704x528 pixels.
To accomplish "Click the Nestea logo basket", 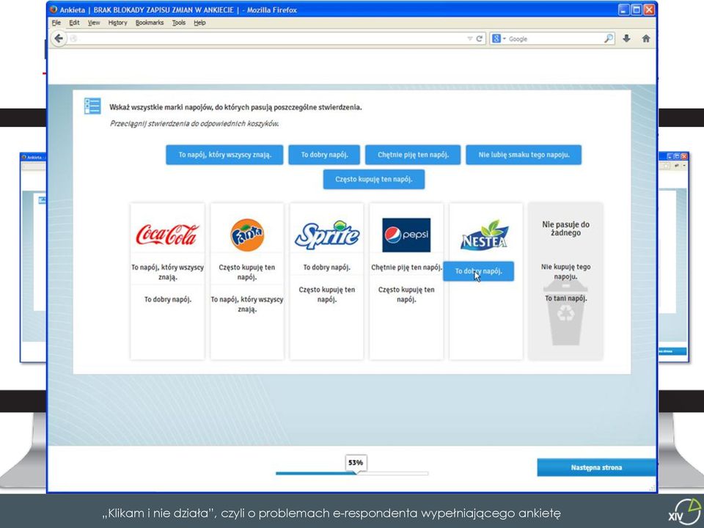I will click(485, 235).
